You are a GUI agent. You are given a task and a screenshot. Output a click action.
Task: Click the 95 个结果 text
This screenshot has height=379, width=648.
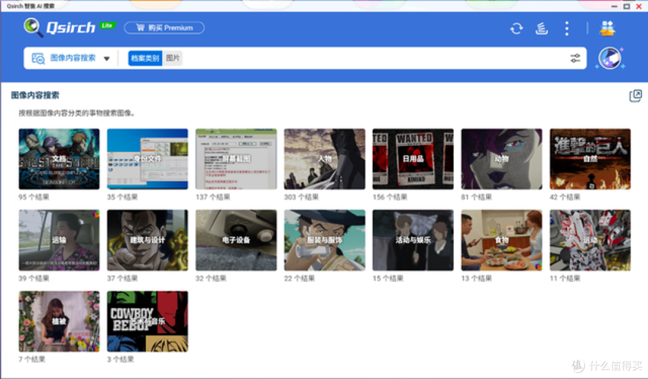[34, 198]
